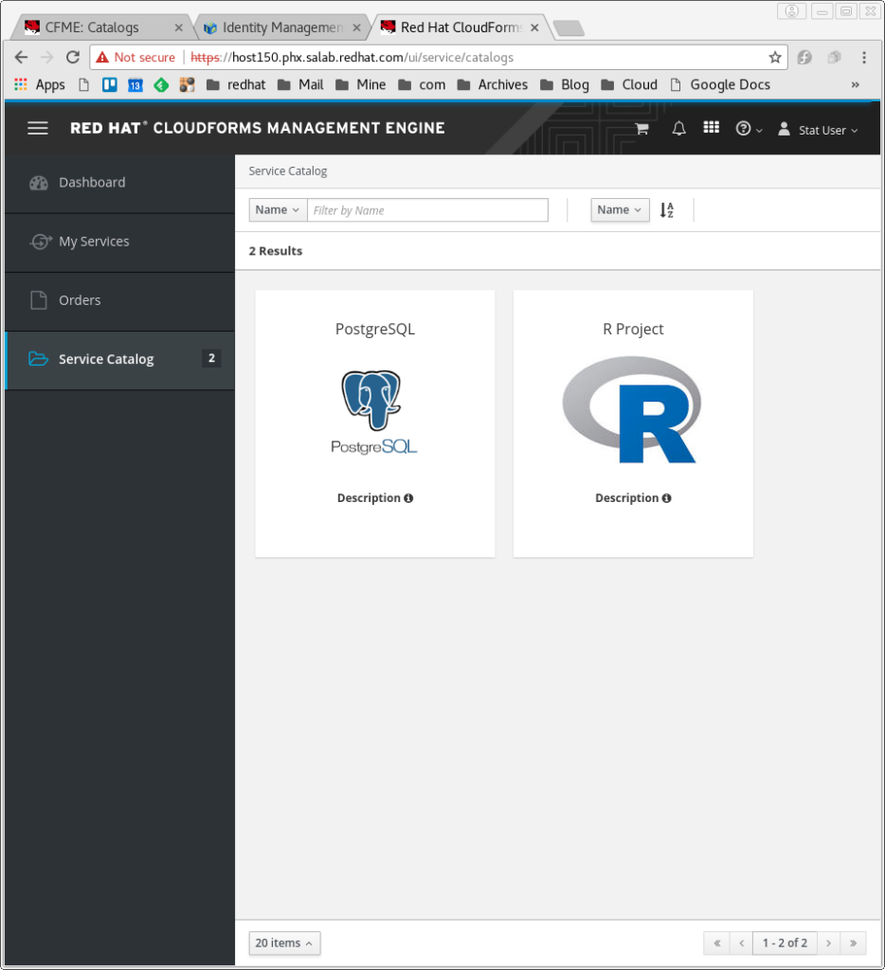
Task: Click the 2 Results text
Action: [276, 251]
